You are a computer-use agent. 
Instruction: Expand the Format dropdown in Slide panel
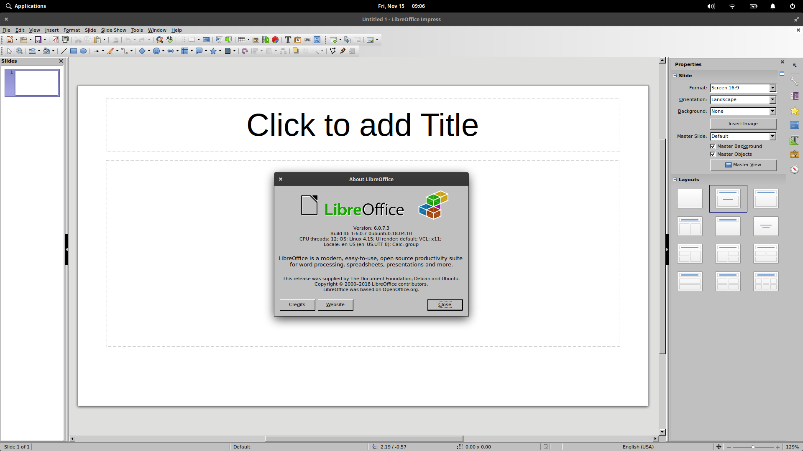click(x=772, y=88)
